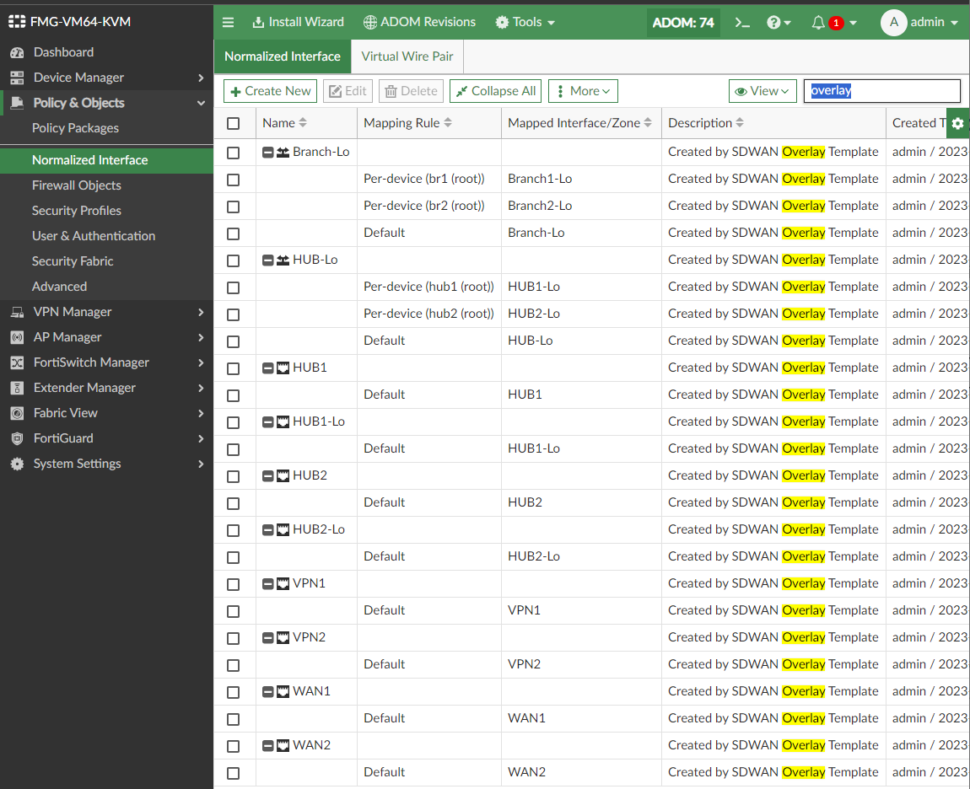Open ADOM Revisions
This screenshot has width=970, height=789.
pos(369,23)
